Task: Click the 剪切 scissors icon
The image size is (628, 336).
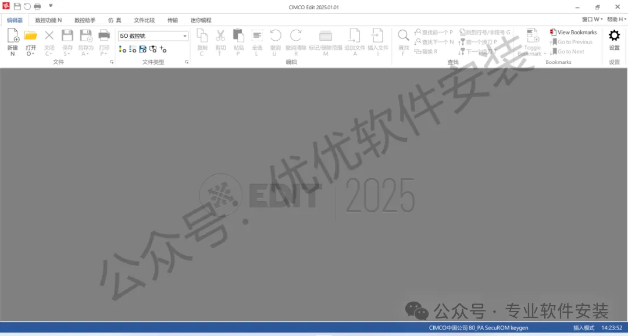Action: 221,35
